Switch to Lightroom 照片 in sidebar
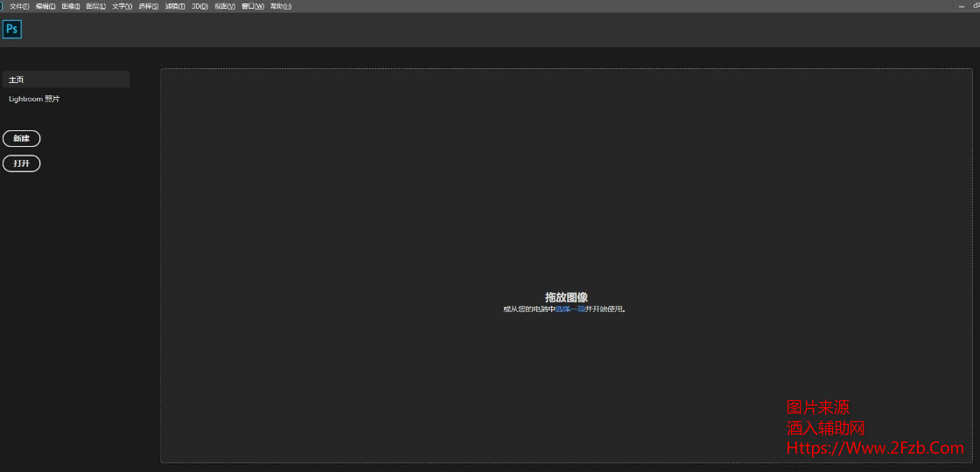 coord(35,99)
